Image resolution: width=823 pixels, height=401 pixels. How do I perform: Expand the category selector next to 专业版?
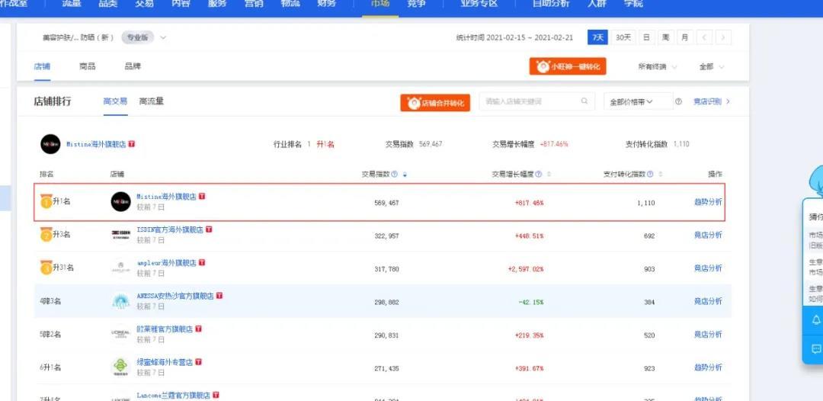[x=163, y=37]
